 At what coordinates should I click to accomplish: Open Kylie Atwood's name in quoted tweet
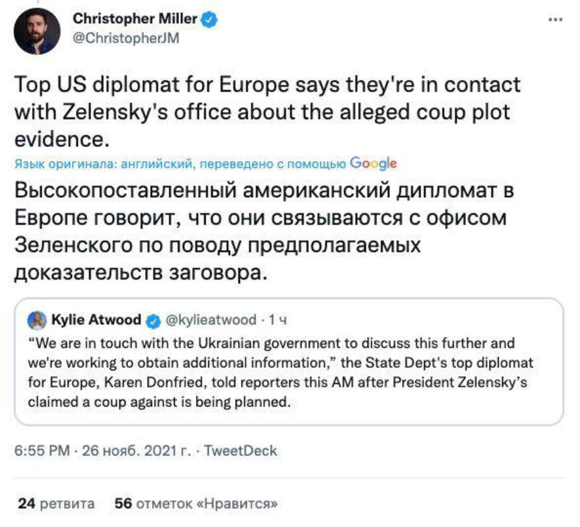click(95, 320)
